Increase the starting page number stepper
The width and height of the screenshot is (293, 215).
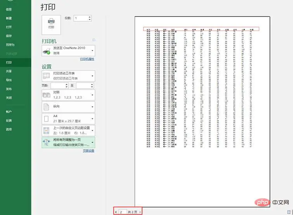[66, 84]
